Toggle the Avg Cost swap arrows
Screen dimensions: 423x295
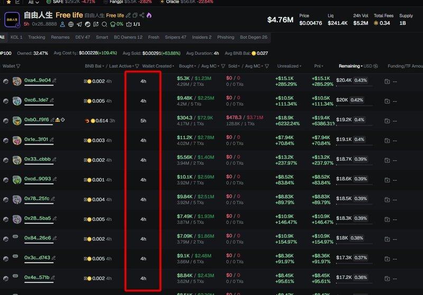coord(75,53)
